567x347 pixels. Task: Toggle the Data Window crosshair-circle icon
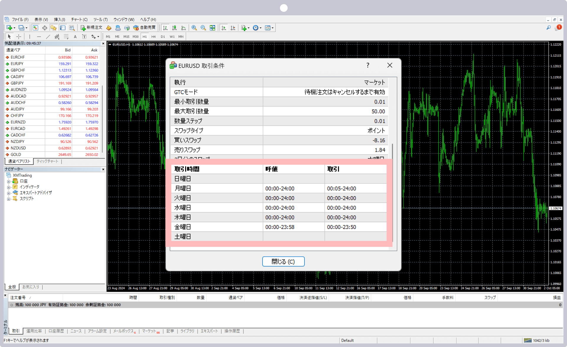[x=45, y=28]
